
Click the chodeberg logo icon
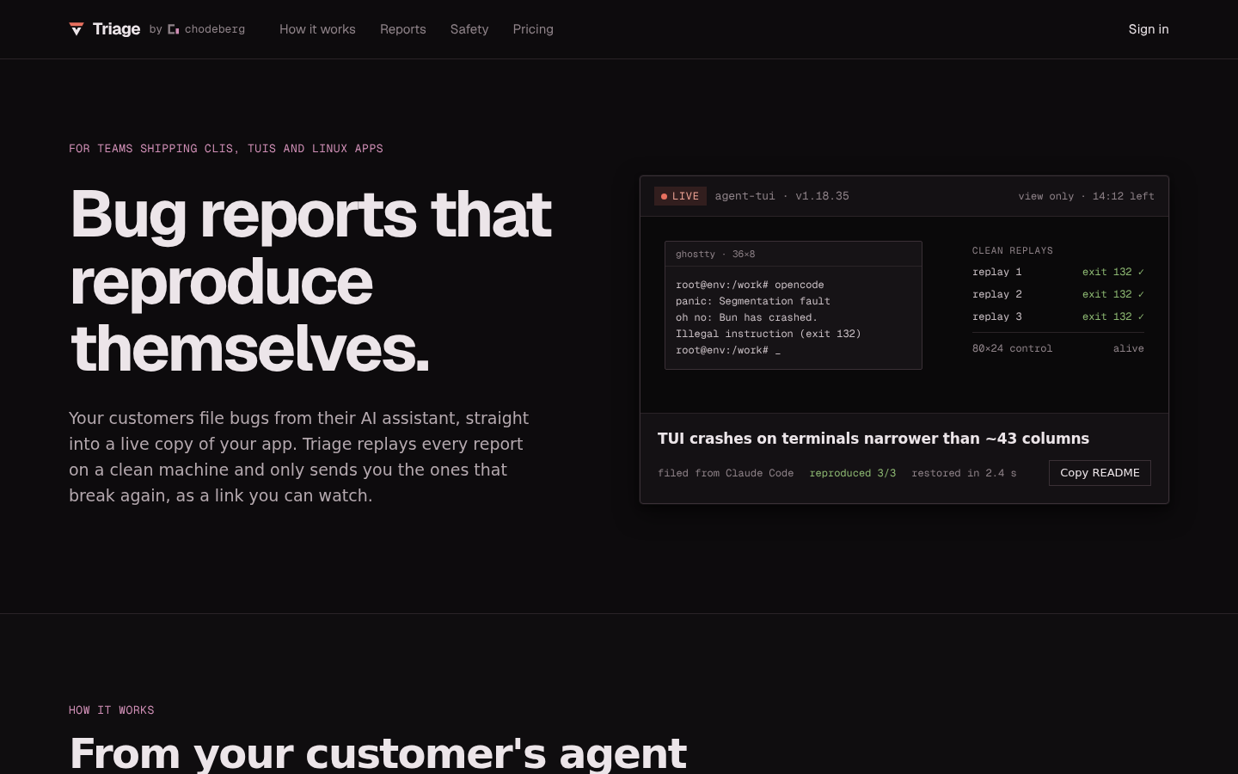(x=174, y=29)
